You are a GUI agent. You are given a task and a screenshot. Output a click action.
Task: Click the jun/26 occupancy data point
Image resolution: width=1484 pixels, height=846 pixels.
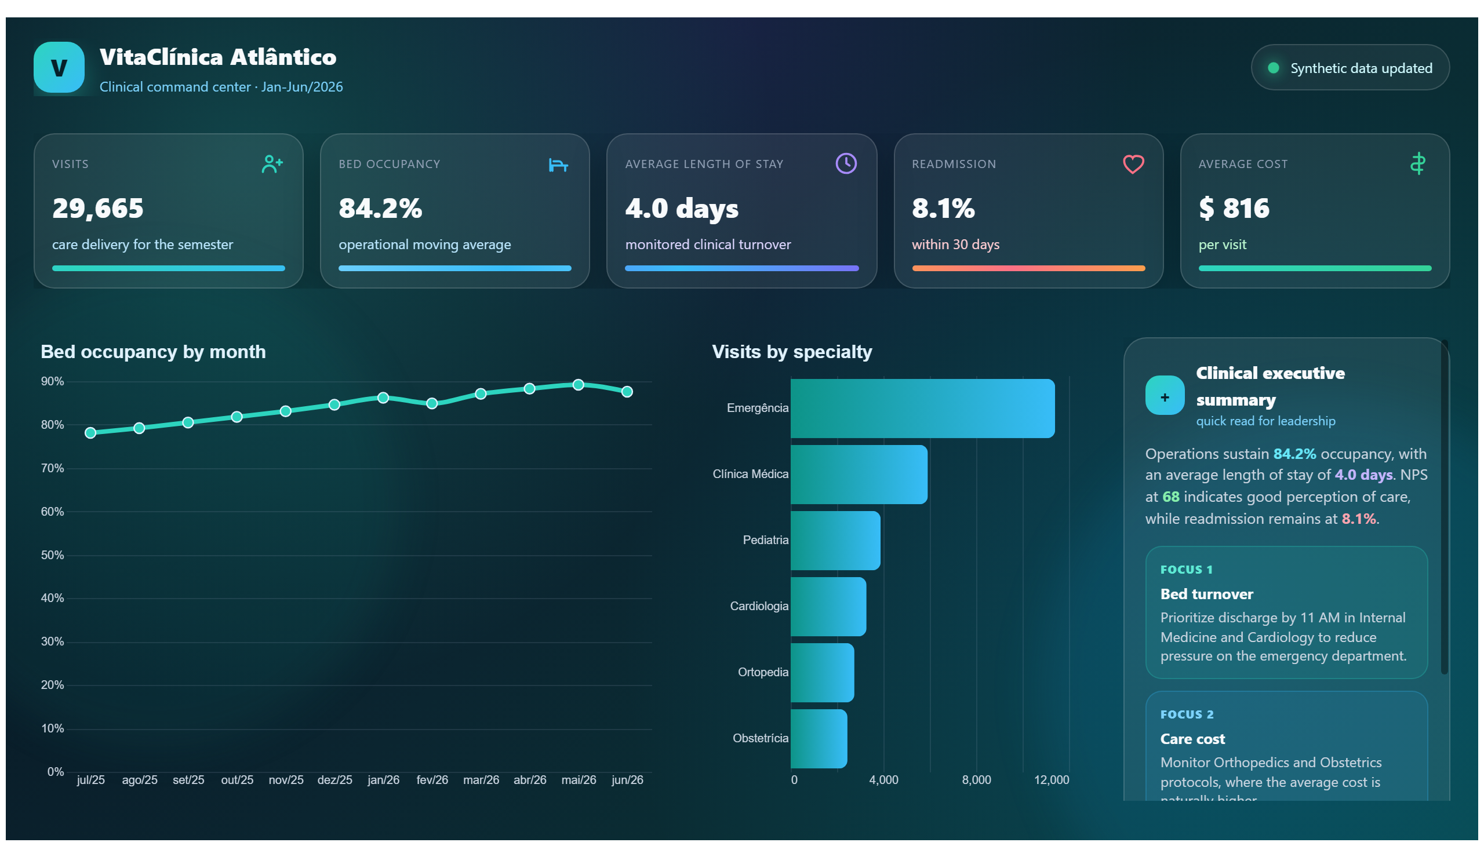point(627,392)
